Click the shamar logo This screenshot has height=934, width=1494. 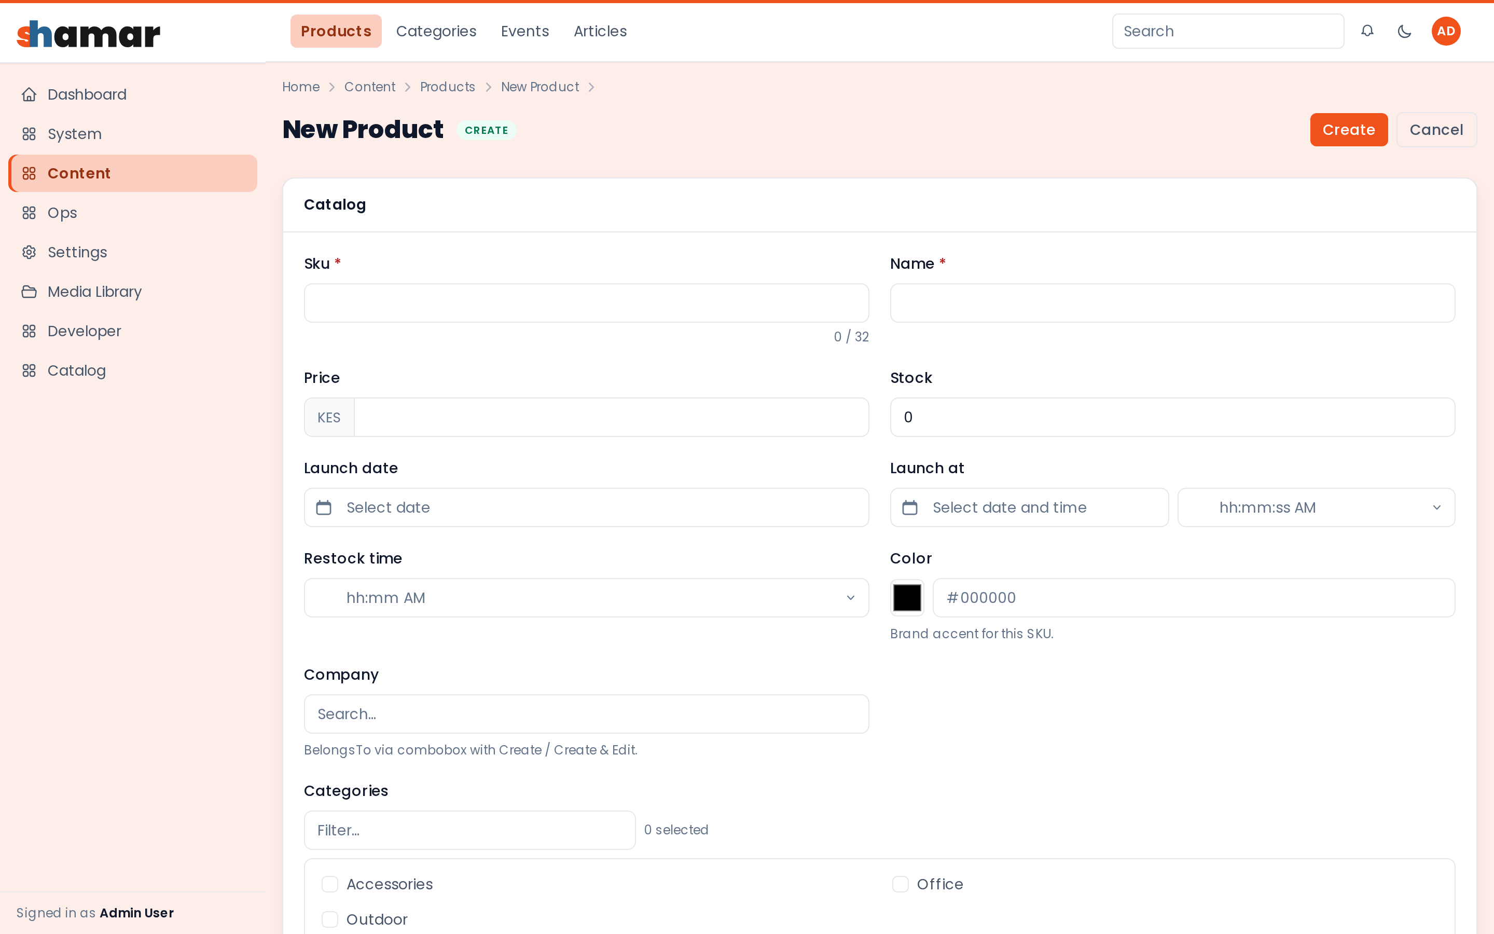(88, 34)
